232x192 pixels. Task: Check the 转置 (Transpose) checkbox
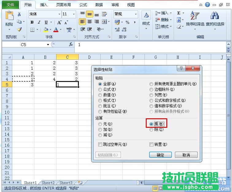coord(151,144)
